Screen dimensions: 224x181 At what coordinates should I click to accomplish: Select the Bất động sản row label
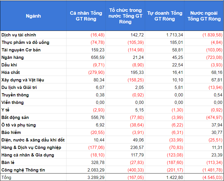coord(15,117)
